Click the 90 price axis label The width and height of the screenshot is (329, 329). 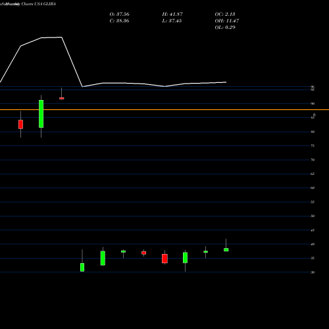[313, 103]
